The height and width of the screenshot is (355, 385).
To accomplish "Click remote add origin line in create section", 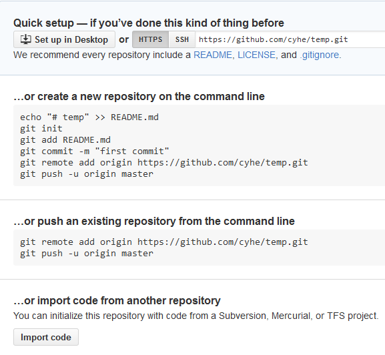I will (164, 163).
